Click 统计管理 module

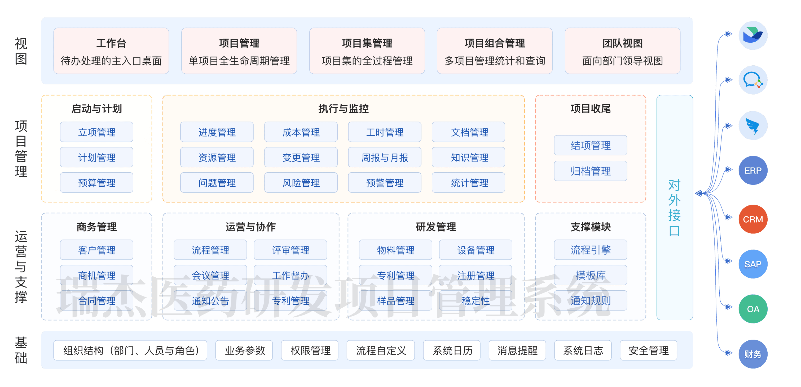click(468, 183)
